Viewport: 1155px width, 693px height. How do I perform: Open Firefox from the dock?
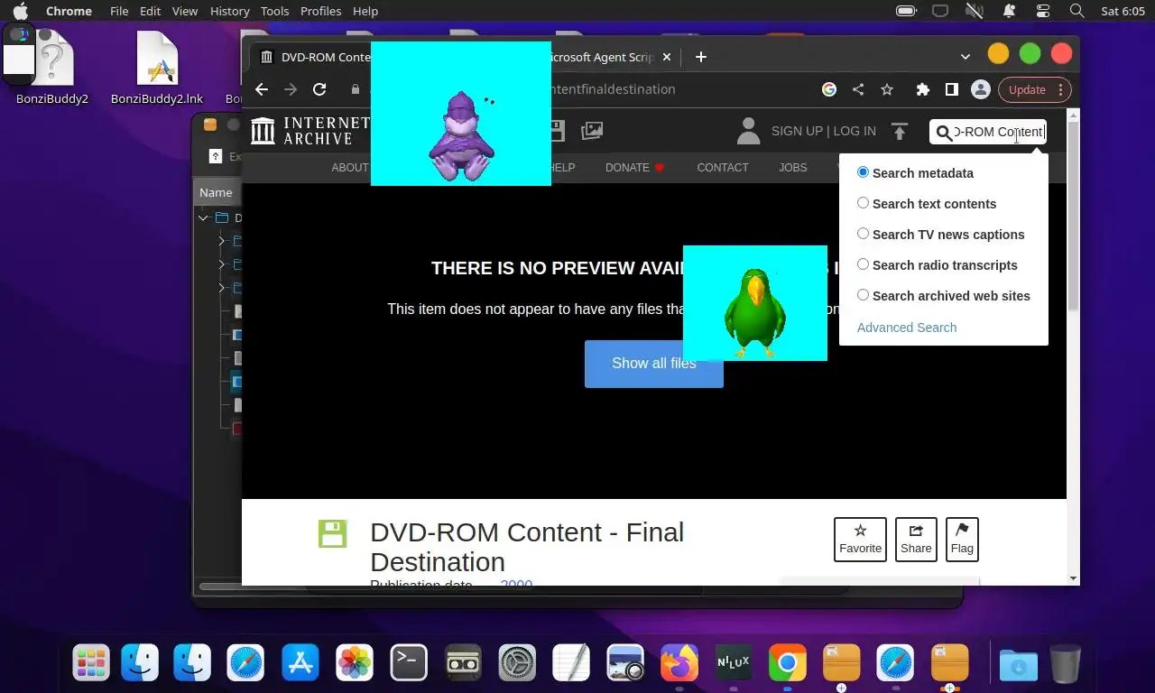(679, 663)
